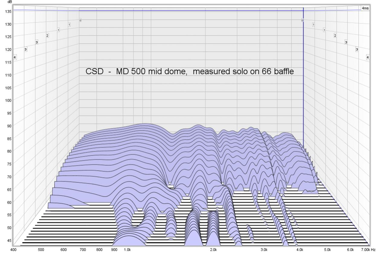Click the 100 dB axis value

(x=8, y=100)
